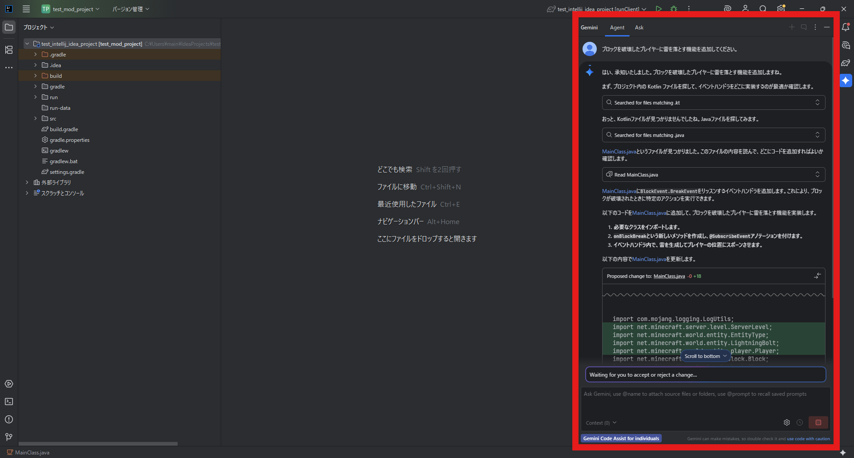This screenshot has height=458, width=854.
Task: Expand the src folder in project tree
Action: 36,119
